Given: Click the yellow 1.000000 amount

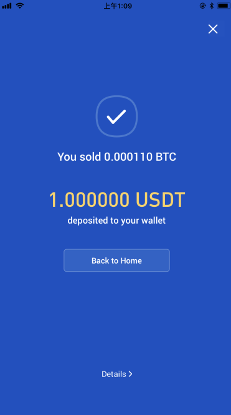Looking at the screenshot, I should tap(89, 199).
